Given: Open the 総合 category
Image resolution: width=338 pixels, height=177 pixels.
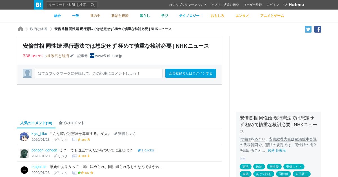Looking at the screenshot, I should pyautogui.click(x=57, y=16).
